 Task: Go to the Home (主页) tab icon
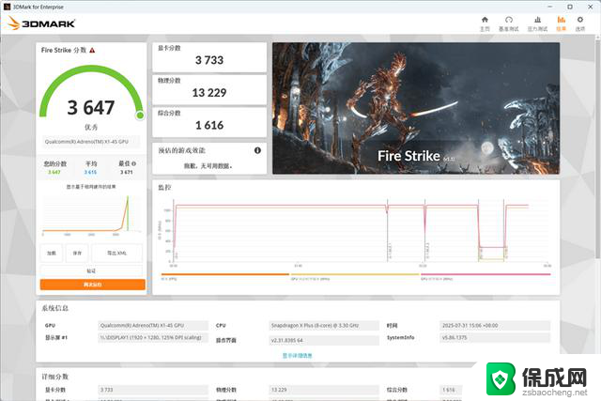pyautogui.click(x=485, y=20)
